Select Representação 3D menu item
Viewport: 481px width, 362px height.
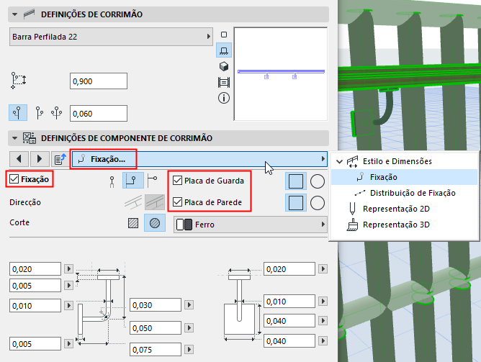404,225
